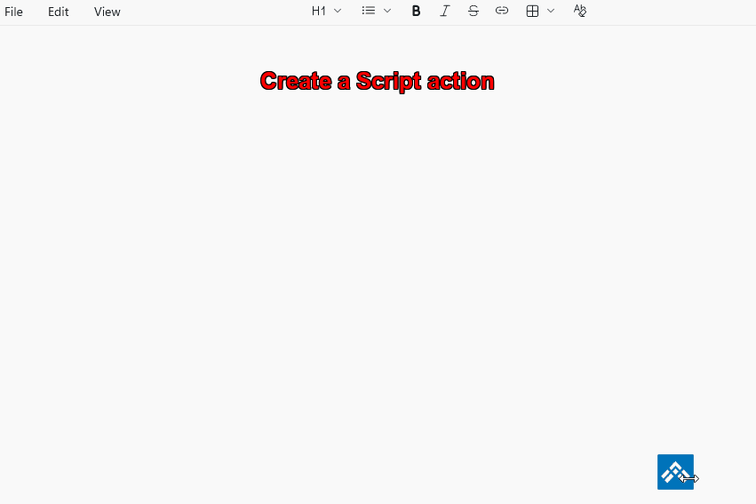Click the empty editor area below the heading
Image resolution: width=756 pixels, height=504 pixels.
pyautogui.click(x=378, y=267)
